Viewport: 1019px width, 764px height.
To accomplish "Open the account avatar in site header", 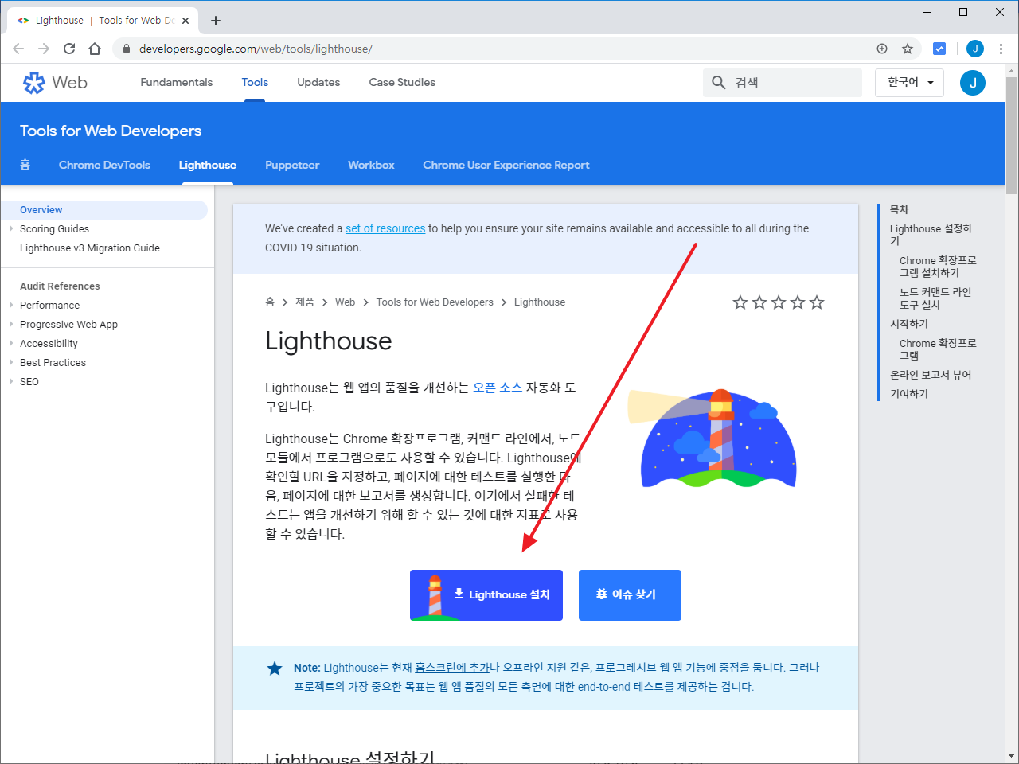I will pos(972,83).
